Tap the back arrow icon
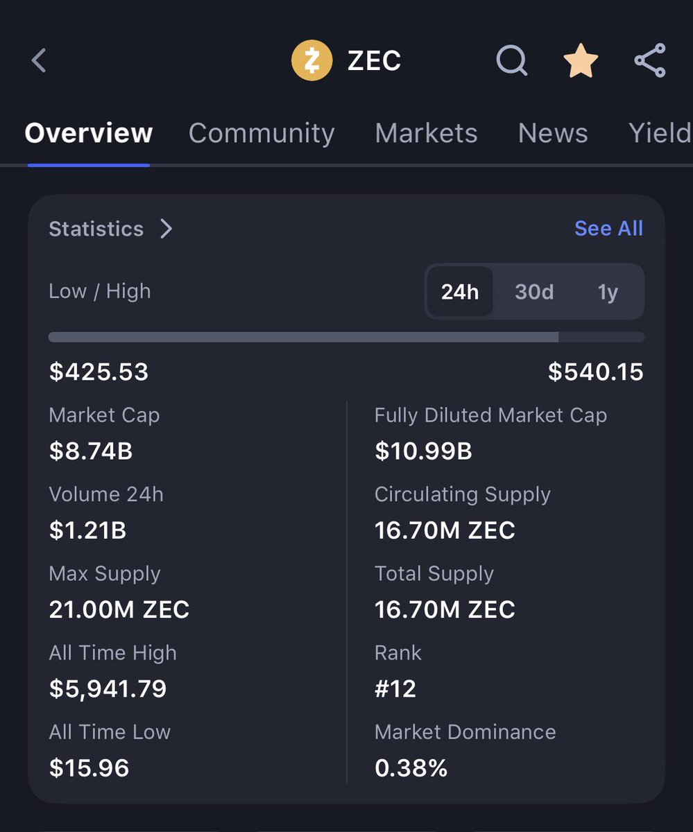Image resolution: width=693 pixels, height=832 pixels. (x=39, y=60)
